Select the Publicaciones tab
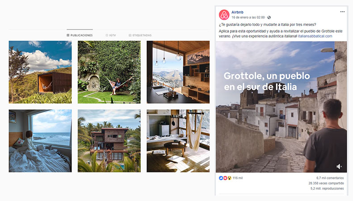Viewport: 353px width, 201px height. point(80,35)
